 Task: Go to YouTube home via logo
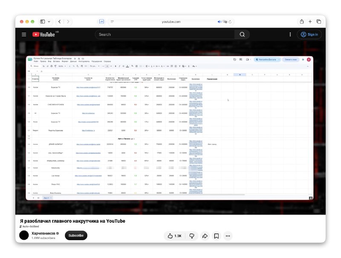[x=43, y=34]
